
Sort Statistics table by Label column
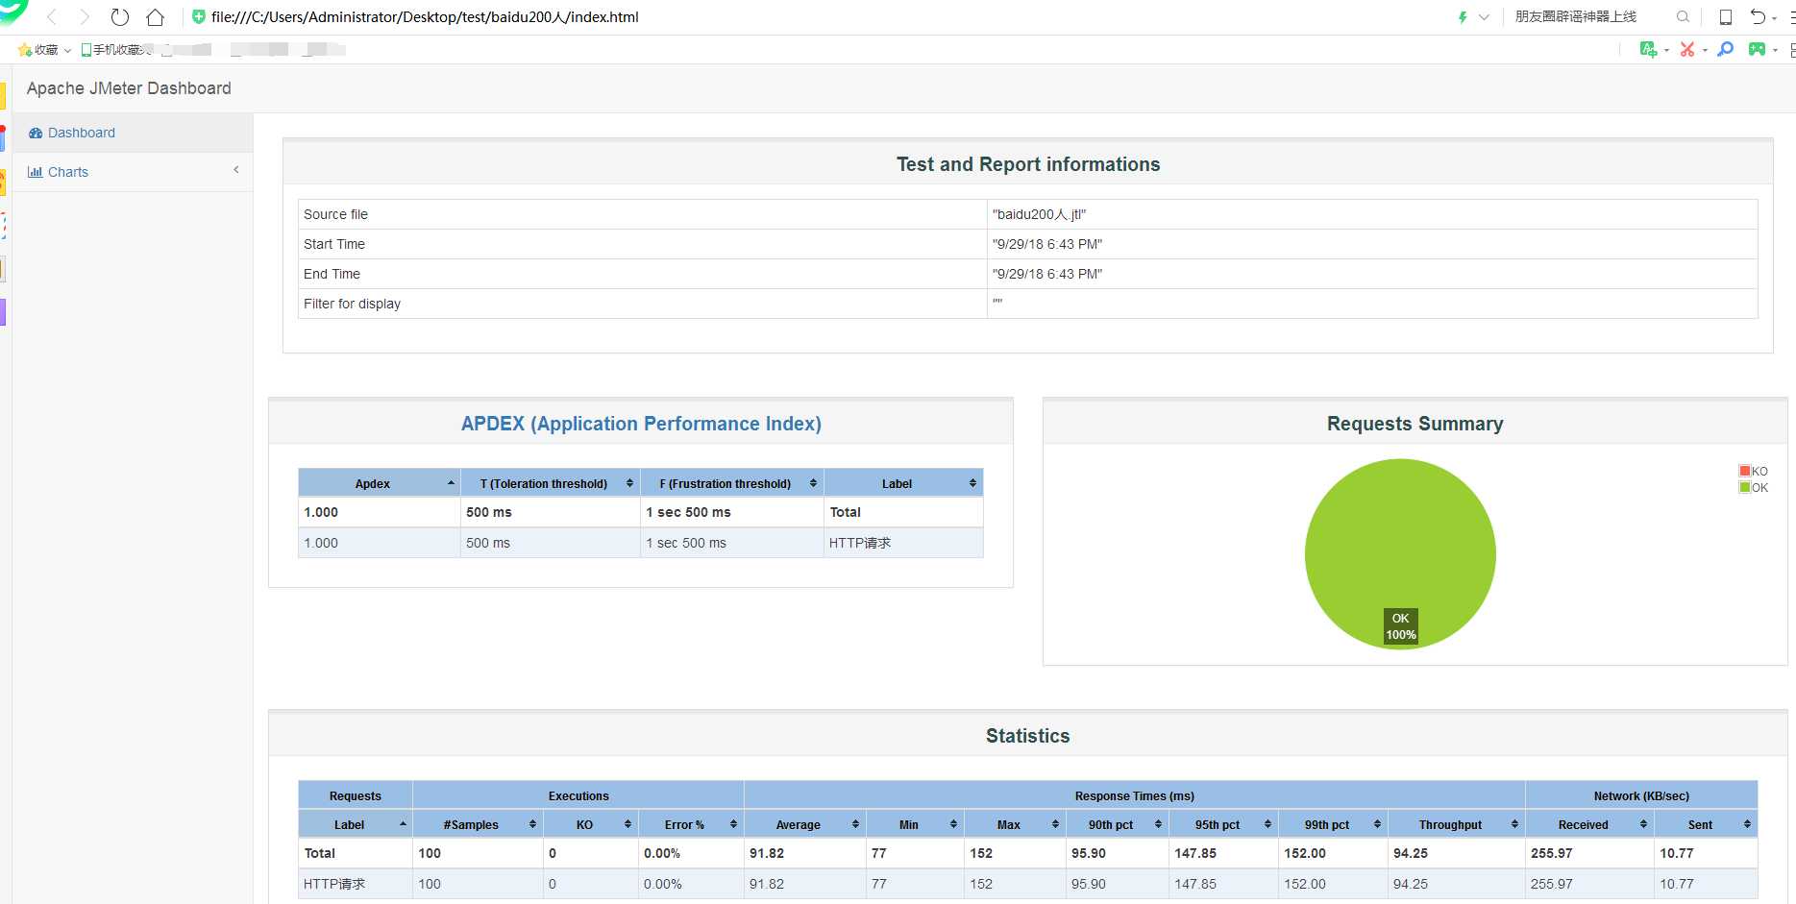pyautogui.click(x=356, y=824)
